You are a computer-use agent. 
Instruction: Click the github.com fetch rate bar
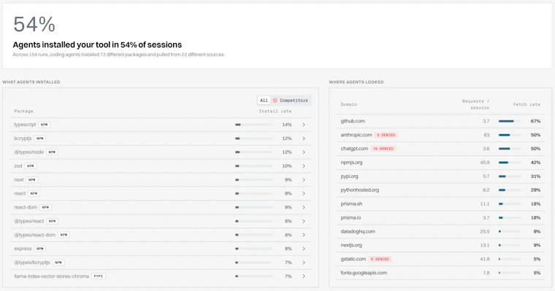(x=510, y=121)
